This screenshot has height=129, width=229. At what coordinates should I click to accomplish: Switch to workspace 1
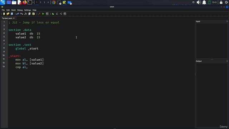coord(36,2)
